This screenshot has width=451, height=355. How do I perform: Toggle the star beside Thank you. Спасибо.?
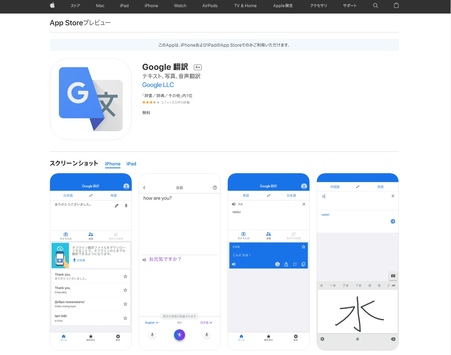click(125, 290)
